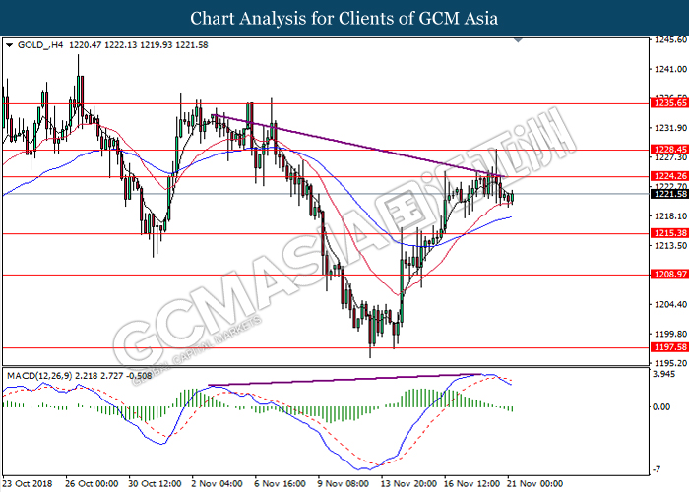Click the 23 Oct 2018 date label
Viewport: 689px width, 492px height.
point(28,484)
